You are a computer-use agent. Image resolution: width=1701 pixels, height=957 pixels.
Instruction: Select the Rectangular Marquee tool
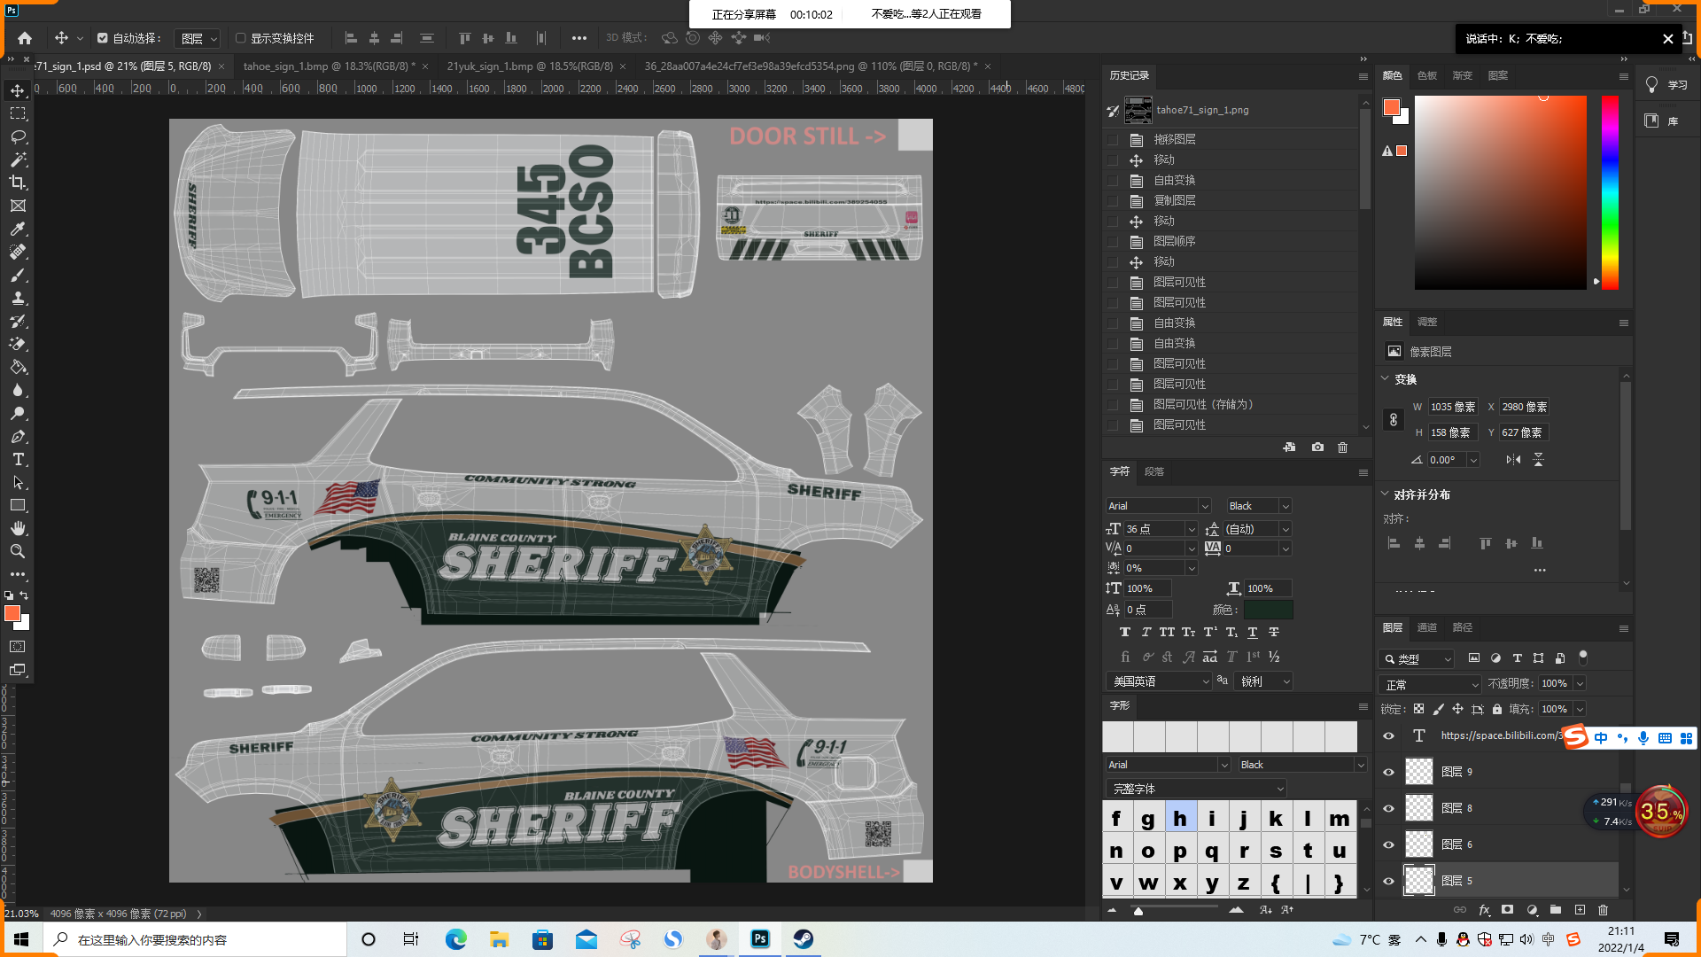(x=18, y=113)
